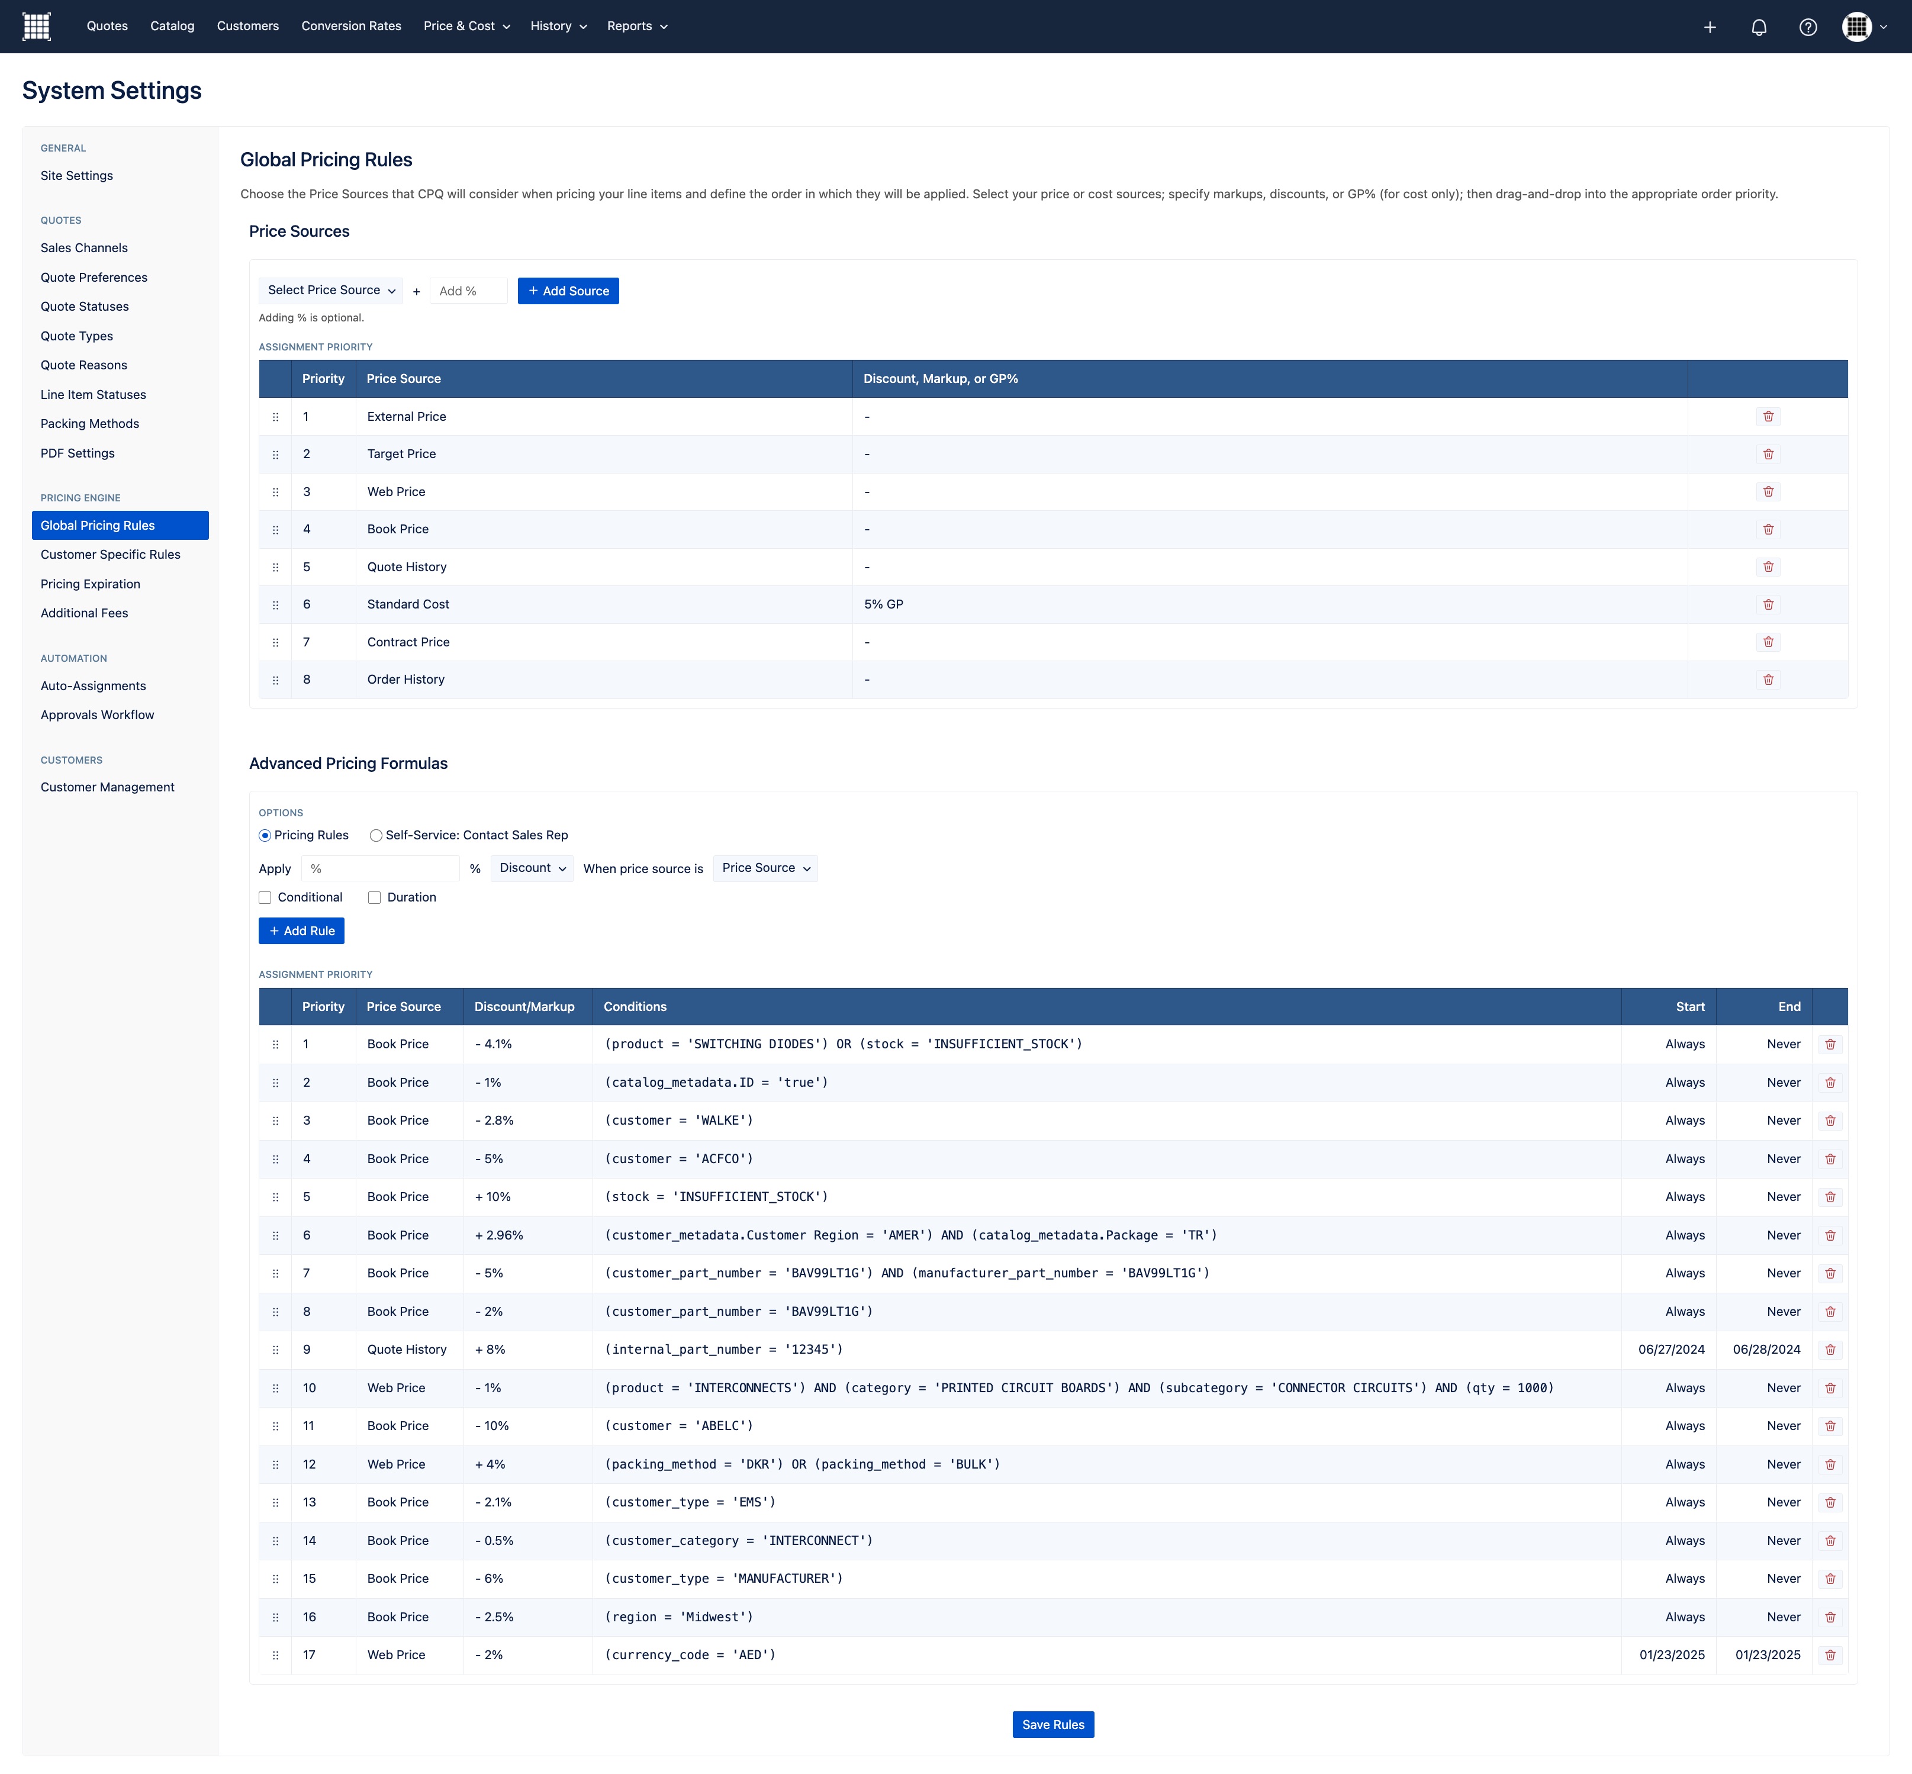Viewport: 1912px width, 1774px height.
Task: Select Self-Service: Contact Sales Rep option
Action: tap(376, 835)
